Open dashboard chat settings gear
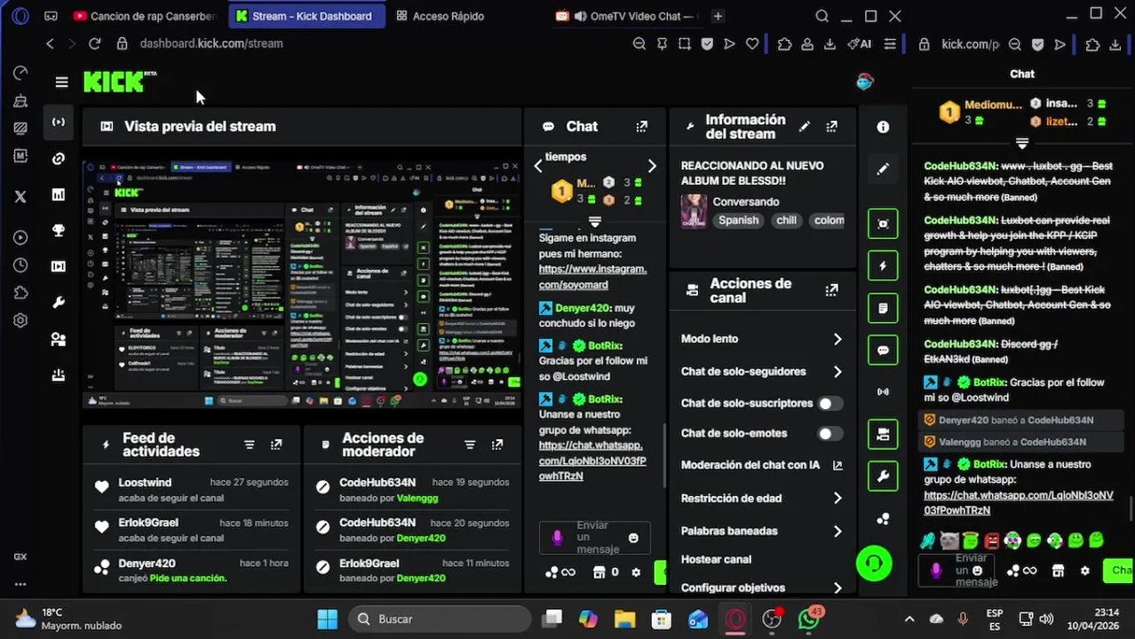Image resolution: width=1135 pixels, height=639 pixels. coord(636,572)
